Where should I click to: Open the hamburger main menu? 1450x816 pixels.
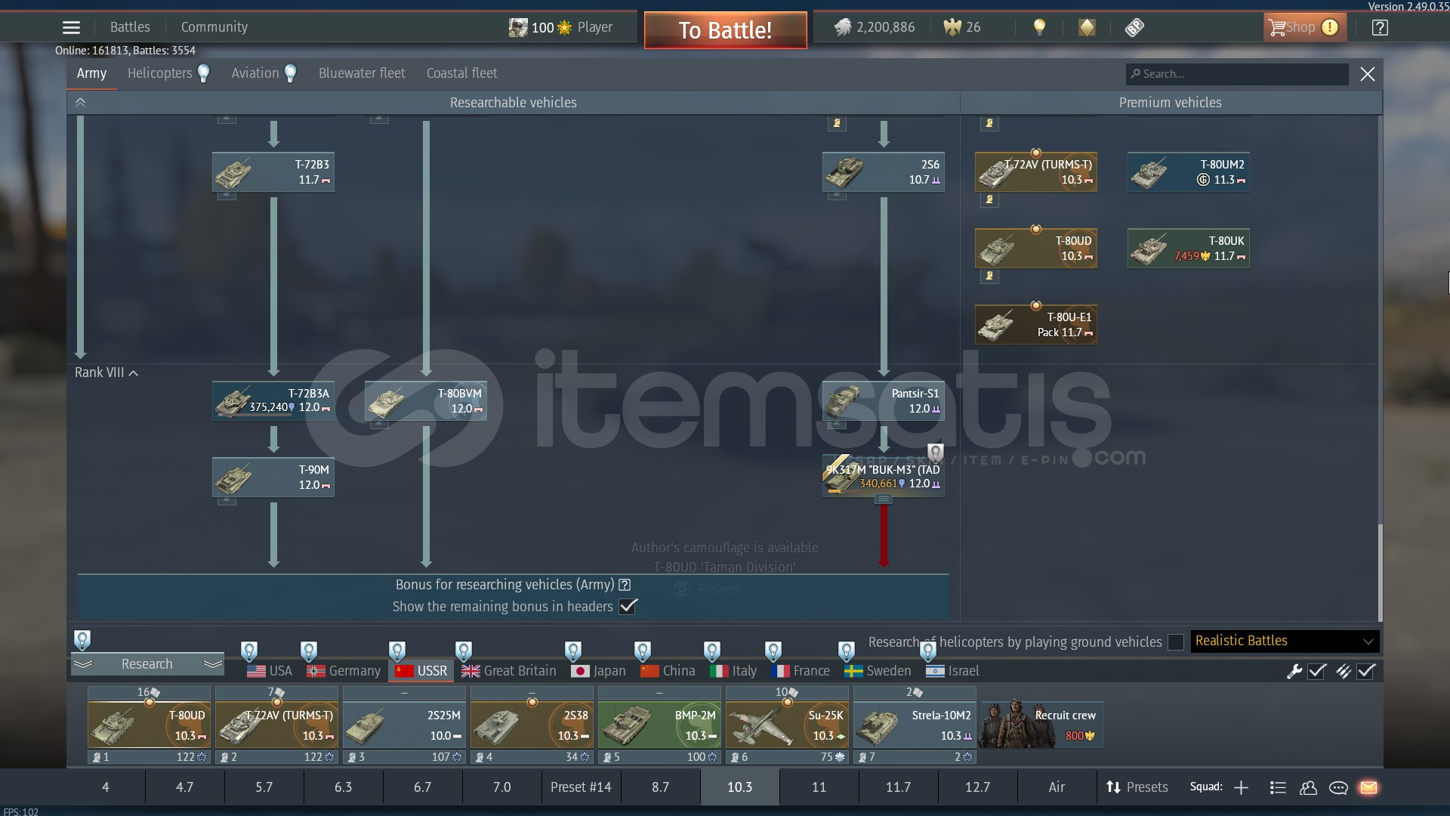[71, 27]
